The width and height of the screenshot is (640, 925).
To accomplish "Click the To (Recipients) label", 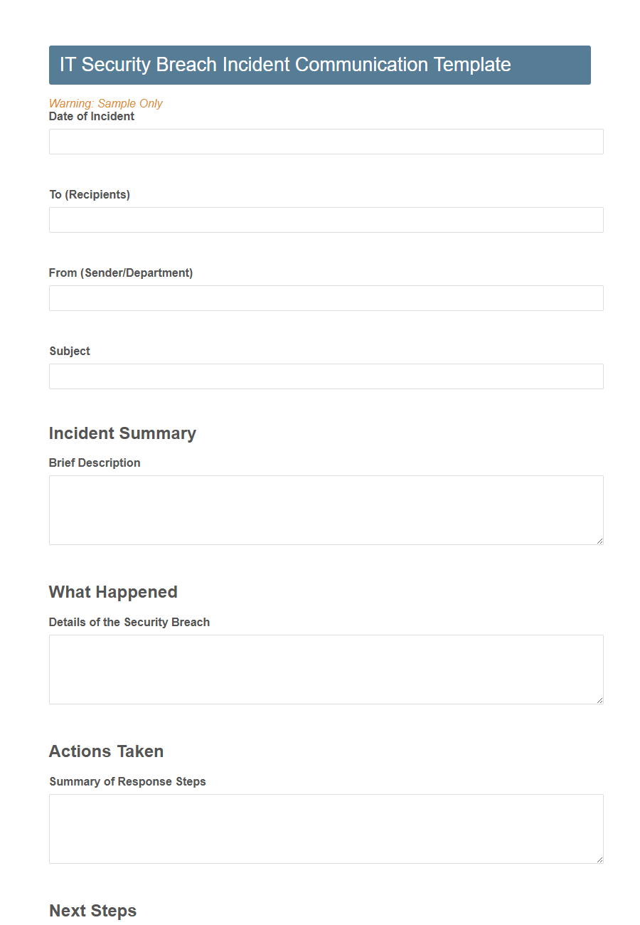I will [90, 194].
